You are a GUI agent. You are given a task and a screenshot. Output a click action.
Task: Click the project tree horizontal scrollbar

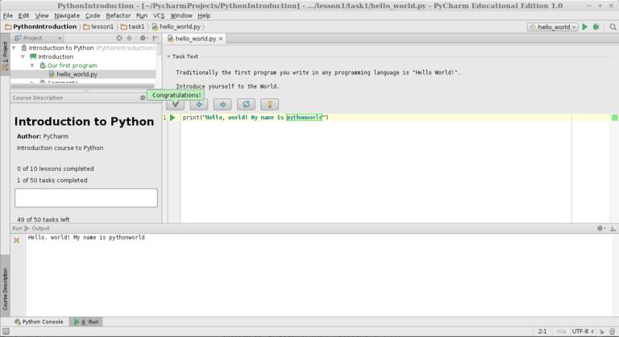[82, 85]
